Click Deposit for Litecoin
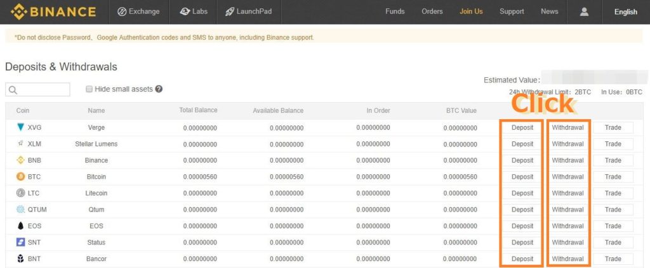Screen dimensions: 650x268 (x=522, y=193)
